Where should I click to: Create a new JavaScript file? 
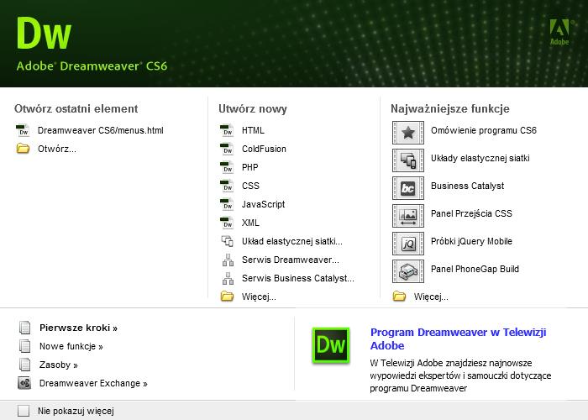coord(263,204)
